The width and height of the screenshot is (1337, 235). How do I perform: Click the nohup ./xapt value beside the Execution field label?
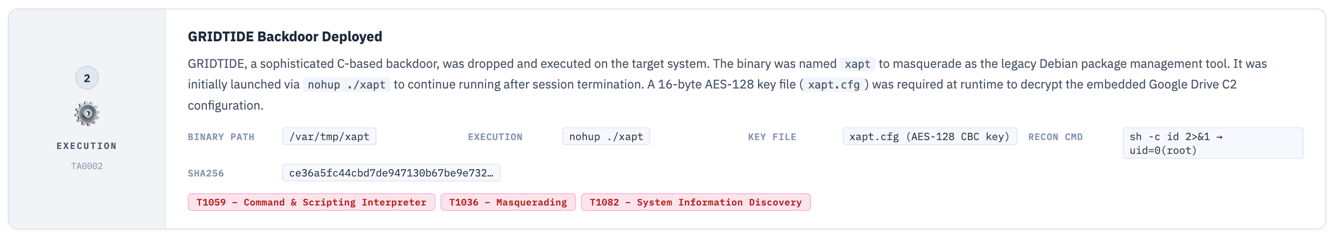point(606,137)
